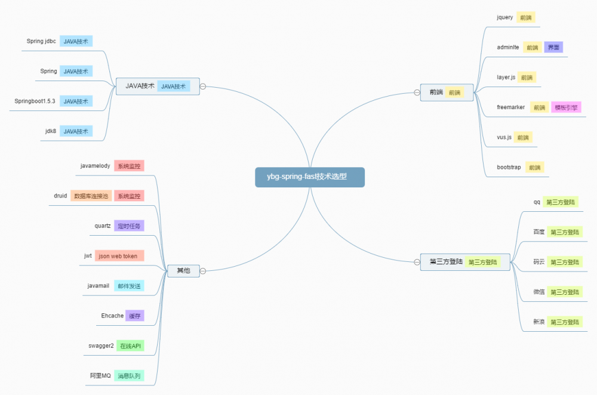Click the 界面 tag on adminlte node

pyautogui.click(x=553, y=47)
